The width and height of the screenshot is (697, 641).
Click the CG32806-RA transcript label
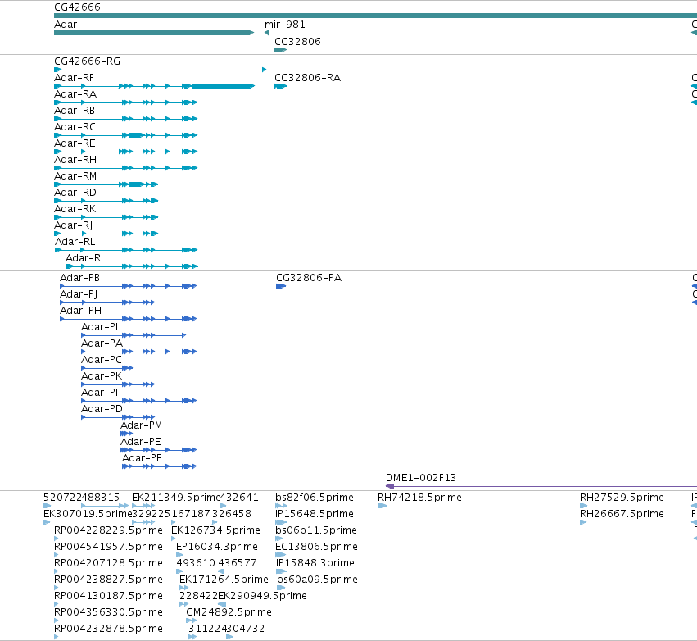click(x=308, y=78)
